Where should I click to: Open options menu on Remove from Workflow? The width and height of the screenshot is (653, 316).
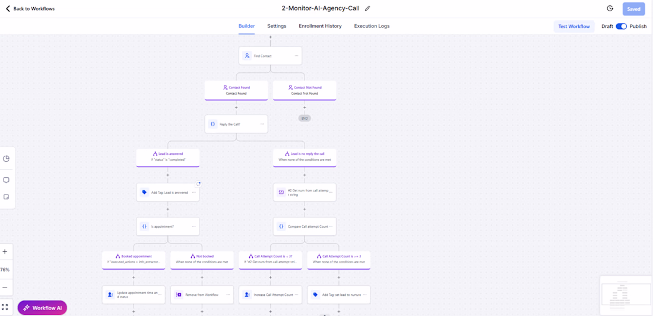228,295
